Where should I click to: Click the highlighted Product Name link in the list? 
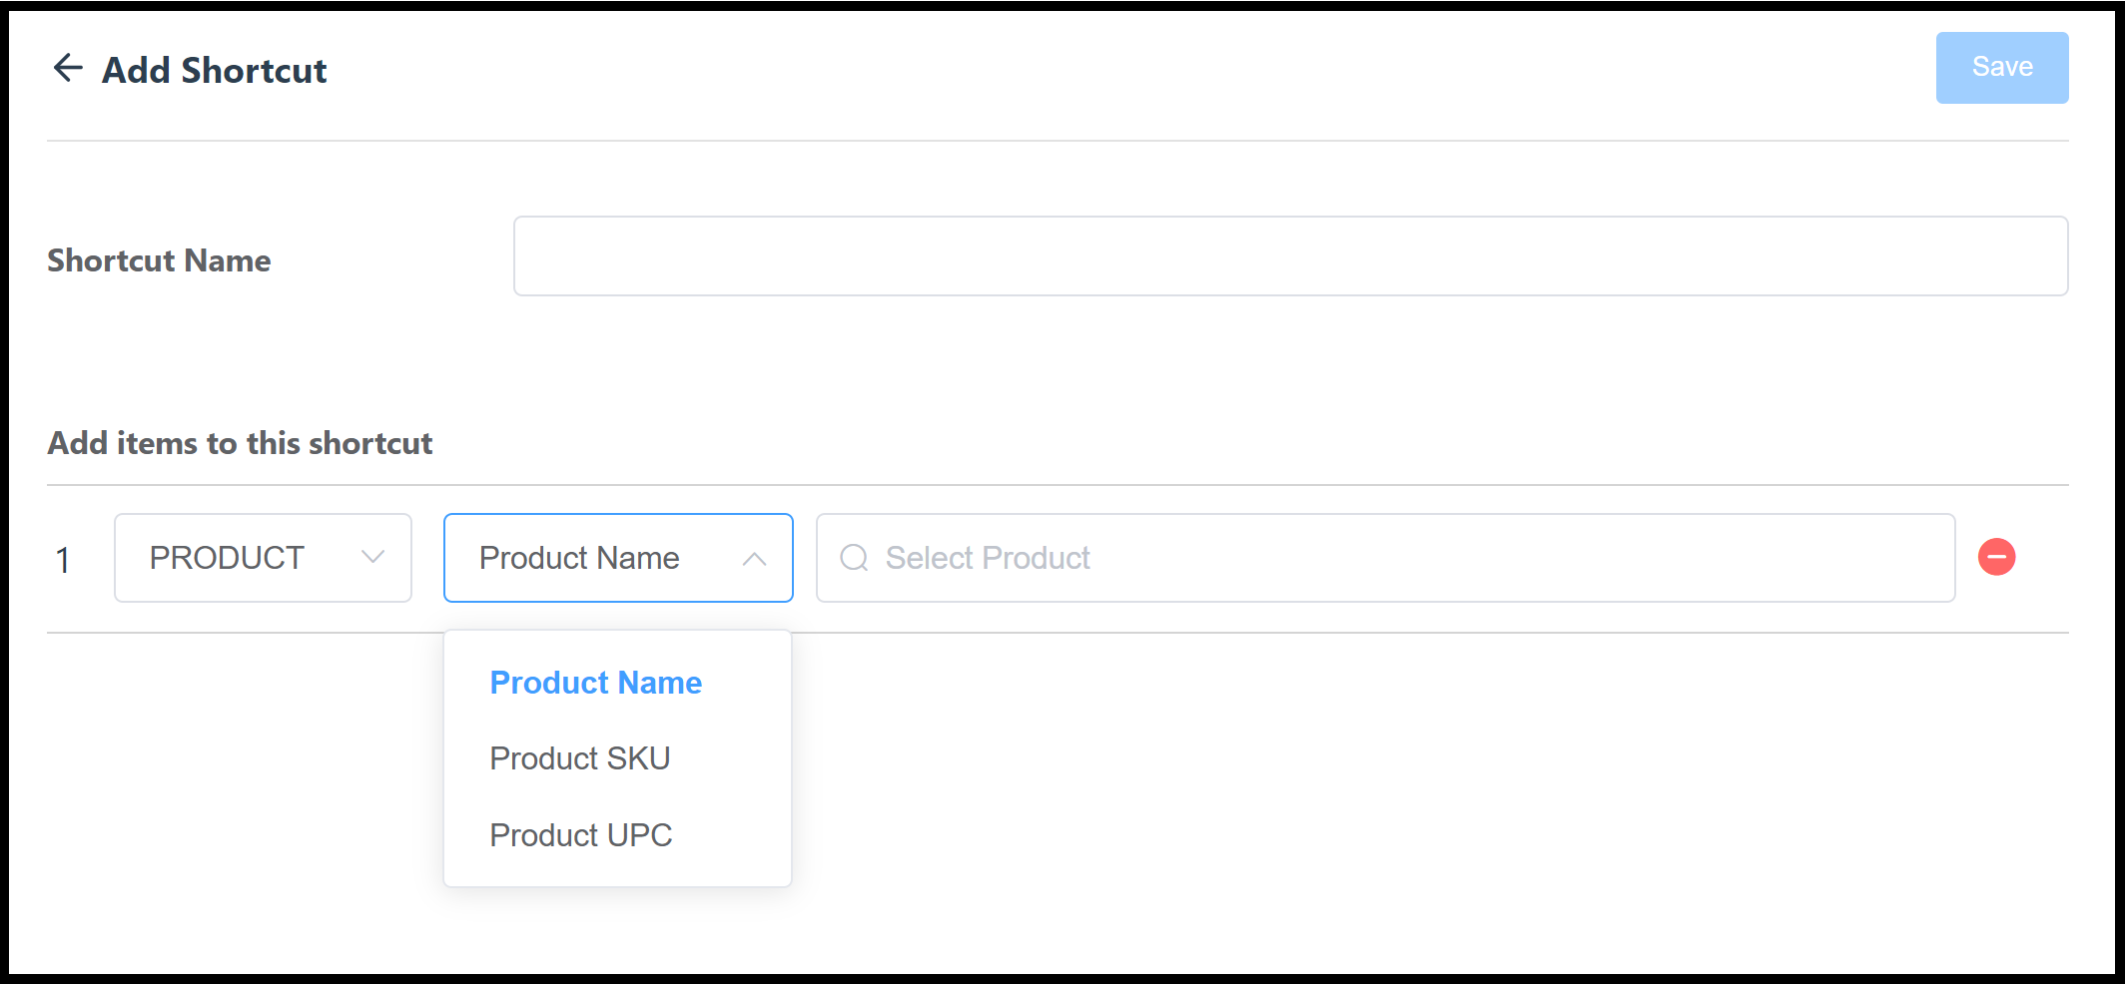(x=595, y=683)
